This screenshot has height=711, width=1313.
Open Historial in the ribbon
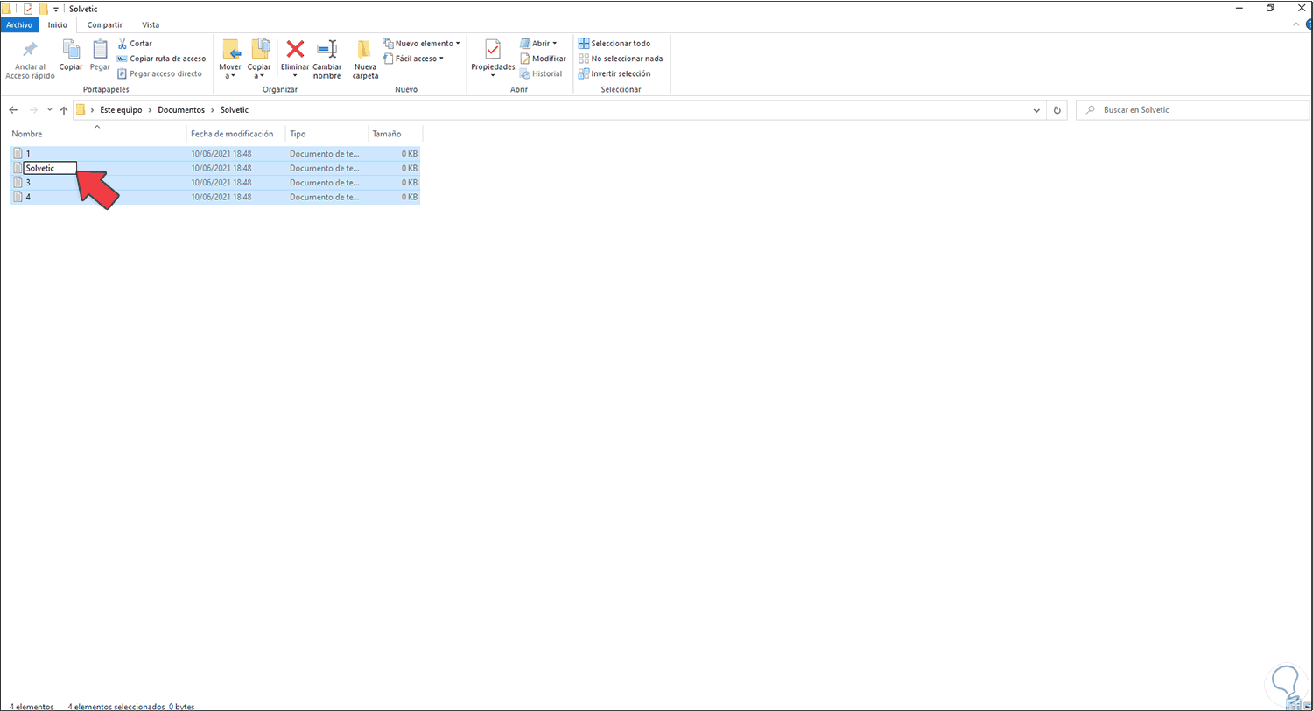(x=541, y=73)
